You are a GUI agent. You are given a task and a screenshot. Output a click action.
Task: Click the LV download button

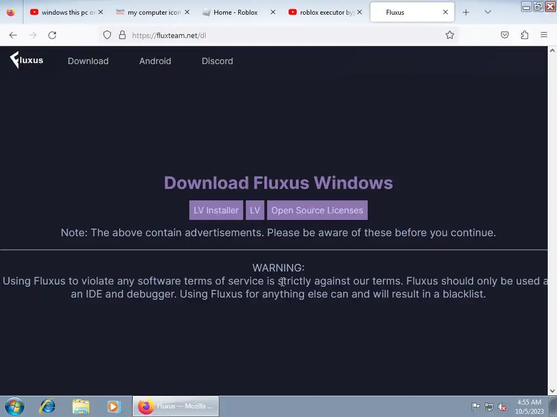pyautogui.click(x=255, y=210)
